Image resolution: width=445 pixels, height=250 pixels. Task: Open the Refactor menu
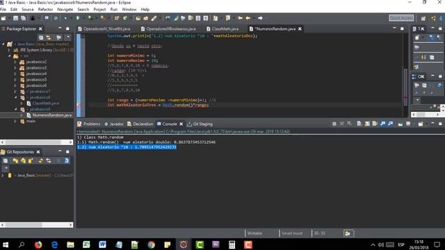click(x=45, y=9)
